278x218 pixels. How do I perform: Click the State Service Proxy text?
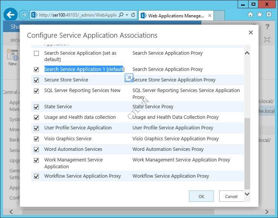[x=153, y=106]
